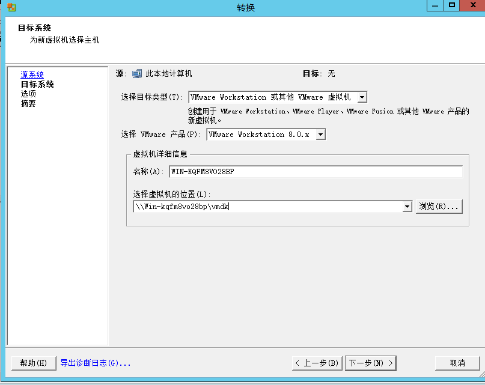Click the 目标: 无 label
The height and width of the screenshot is (385, 485).
[319, 74]
